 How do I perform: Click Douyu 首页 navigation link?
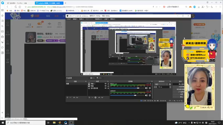48,16
